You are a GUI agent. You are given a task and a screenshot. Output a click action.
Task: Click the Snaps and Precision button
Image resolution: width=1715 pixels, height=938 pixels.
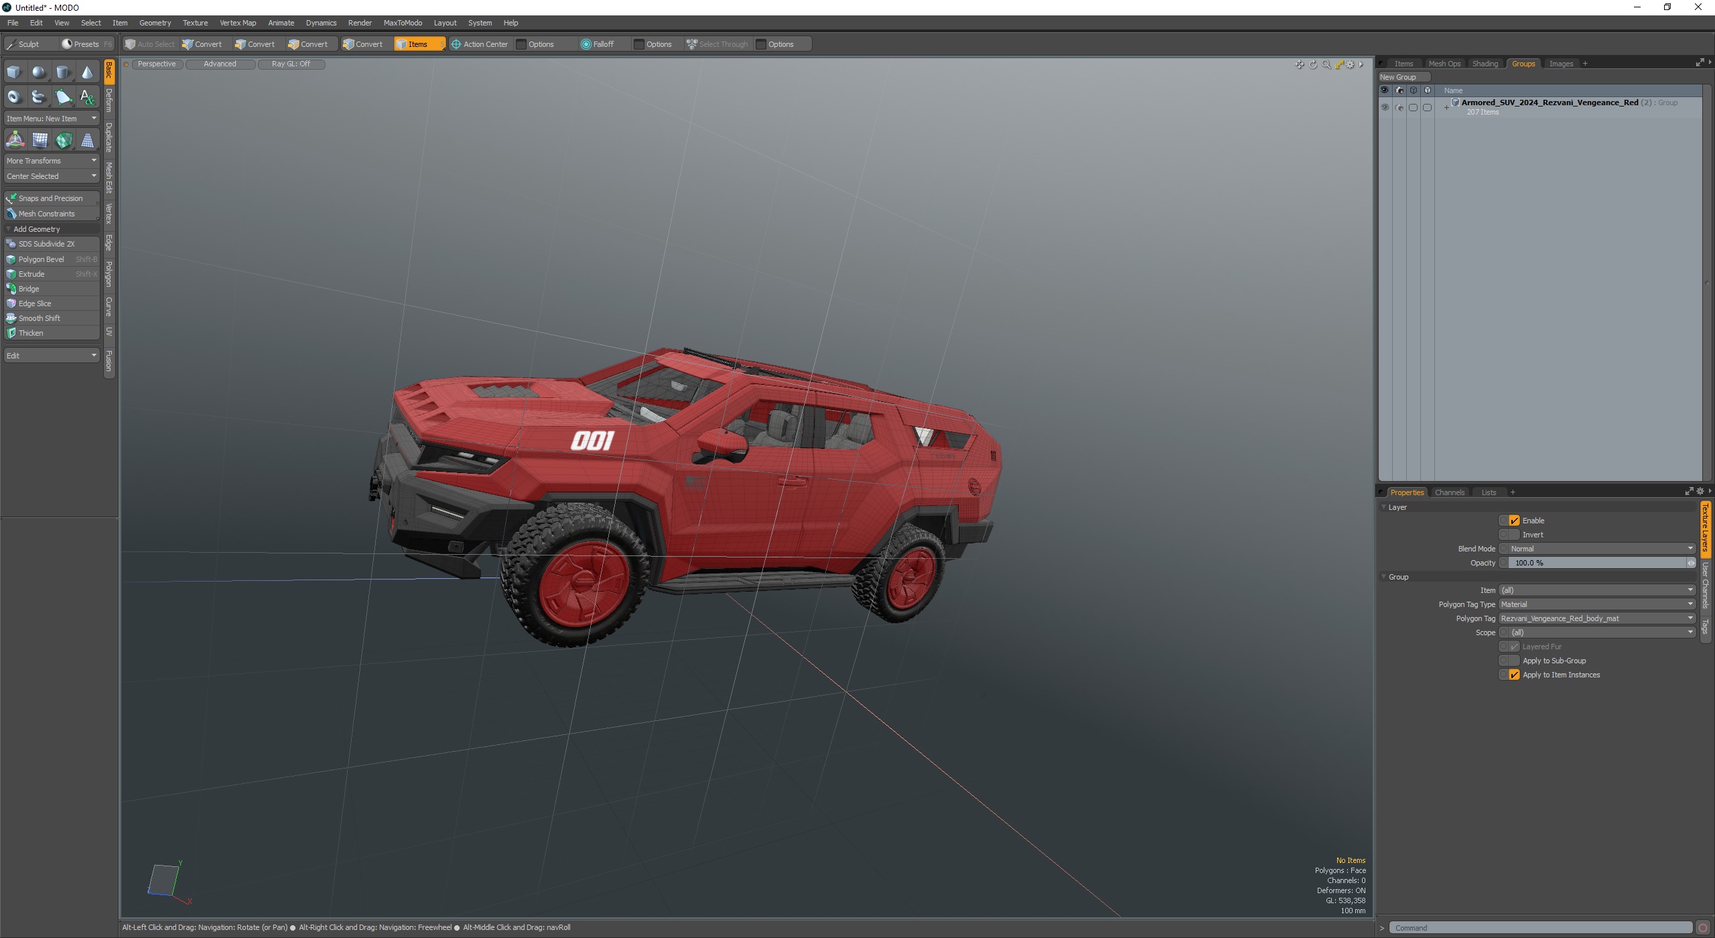52,198
